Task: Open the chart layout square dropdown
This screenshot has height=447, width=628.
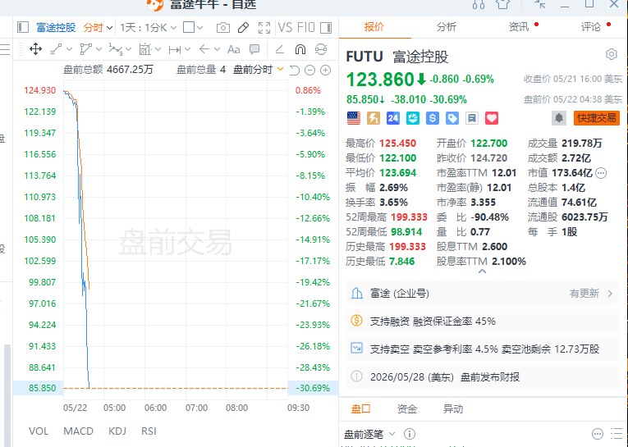Action: pos(193,28)
